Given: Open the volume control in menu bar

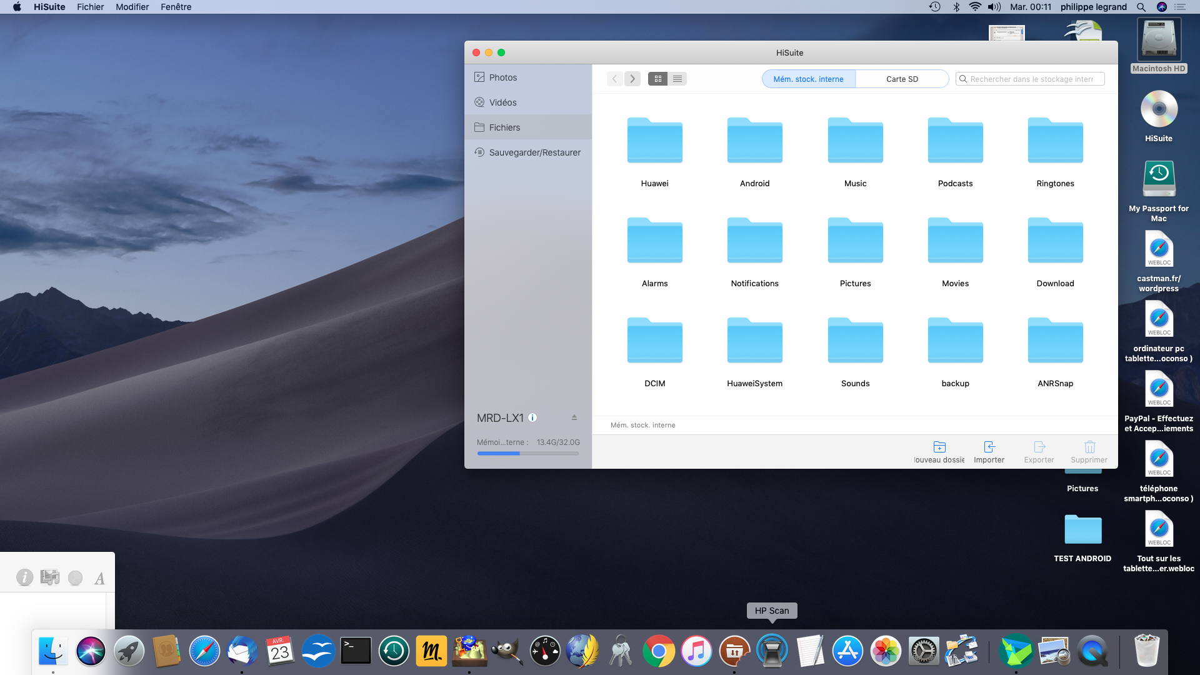Looking at the screenshot, I should click(x=994, y=7).
